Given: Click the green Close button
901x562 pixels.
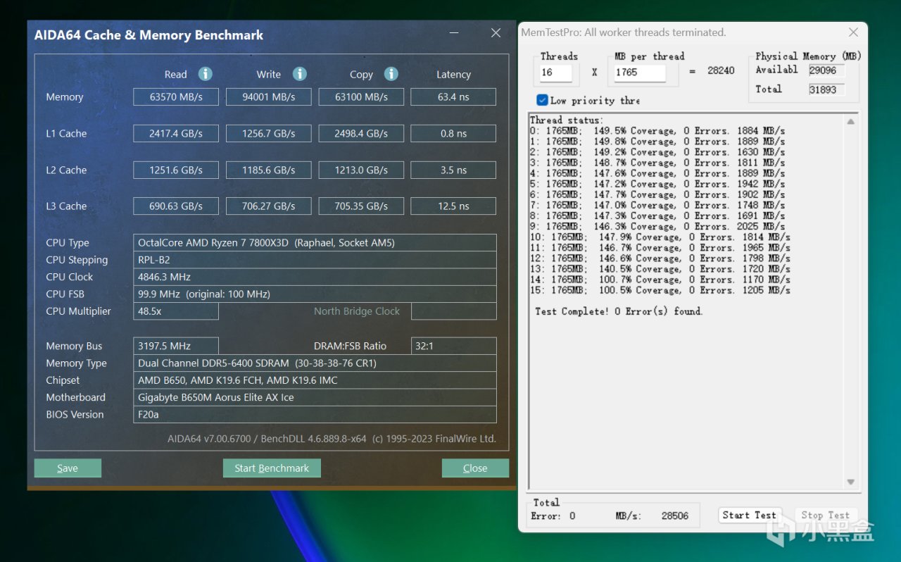Looking at the screenshot, I should (x=475, y=468).
